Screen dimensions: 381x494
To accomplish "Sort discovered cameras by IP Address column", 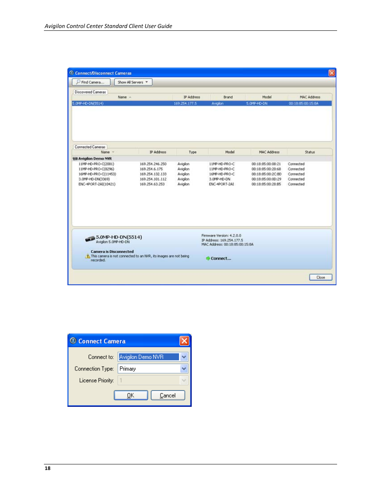I will (192, 97).
